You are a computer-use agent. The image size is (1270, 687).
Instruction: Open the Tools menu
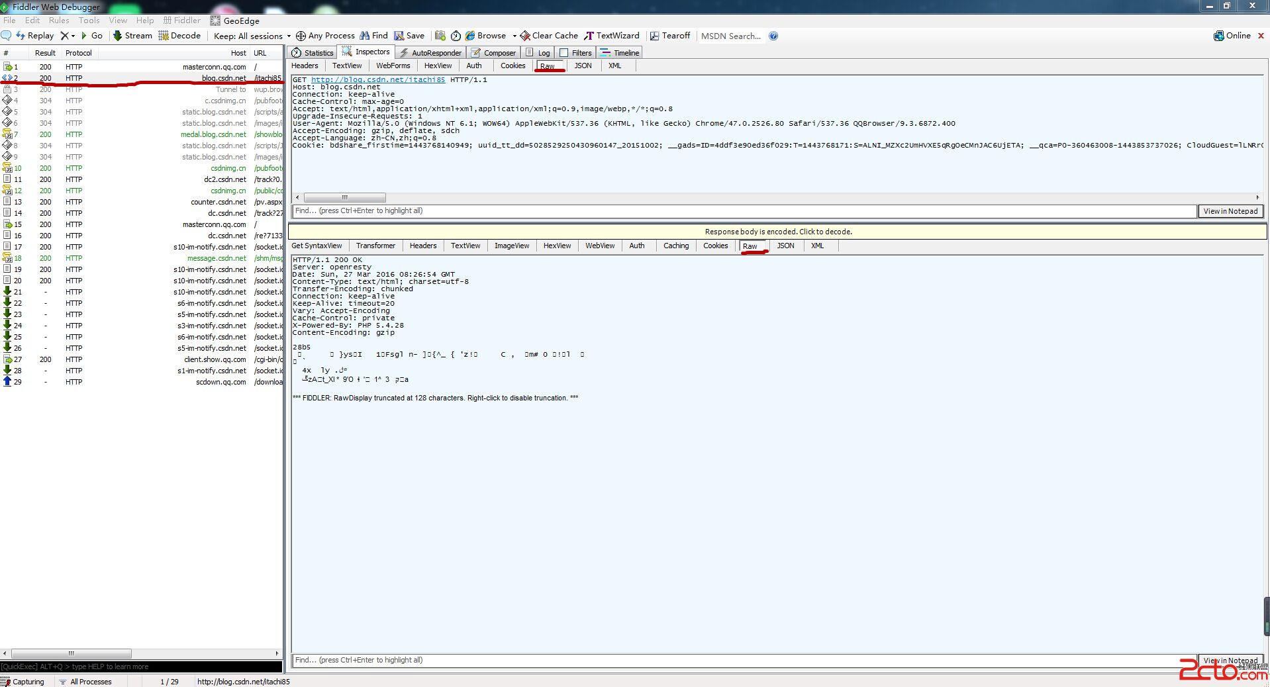(x=89, y=21)
